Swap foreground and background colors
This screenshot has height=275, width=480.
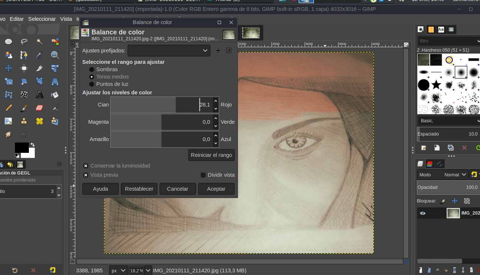tap(32, 145)
